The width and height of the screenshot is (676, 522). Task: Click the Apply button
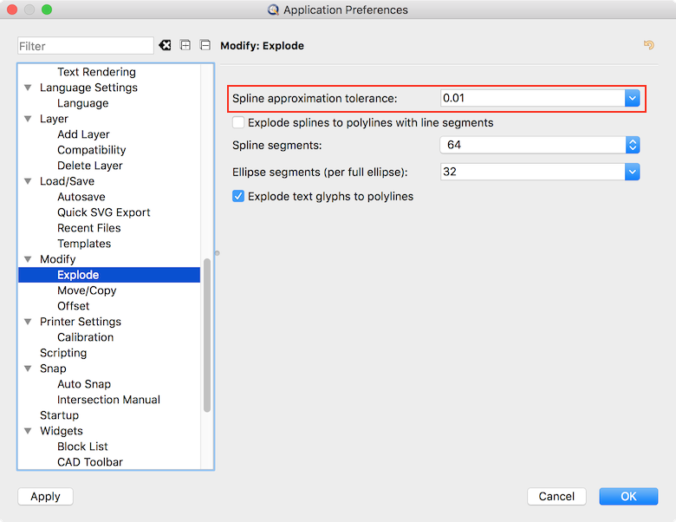[x=45, y=497]
